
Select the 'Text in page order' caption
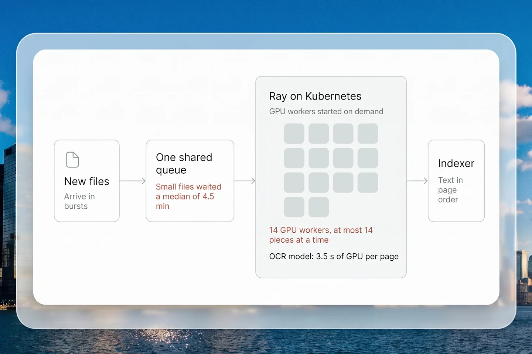pos(450,190)
